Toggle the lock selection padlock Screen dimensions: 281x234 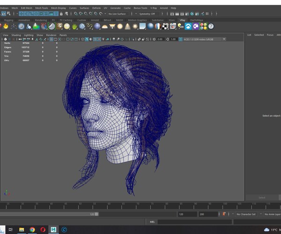point(61,14)
